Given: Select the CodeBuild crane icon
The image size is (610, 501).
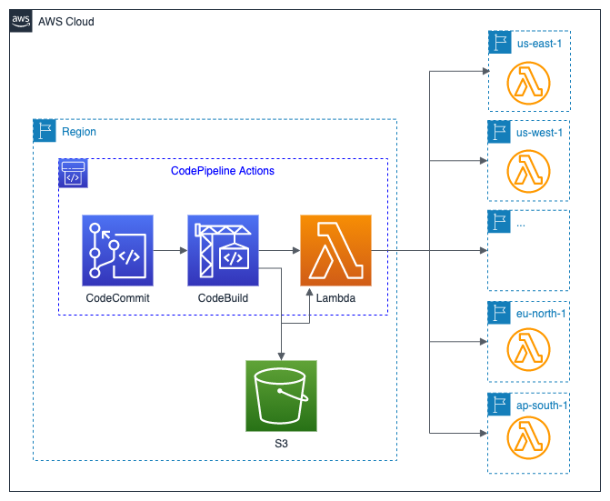Looking at the screenshot, I should [x=223, y=251].
